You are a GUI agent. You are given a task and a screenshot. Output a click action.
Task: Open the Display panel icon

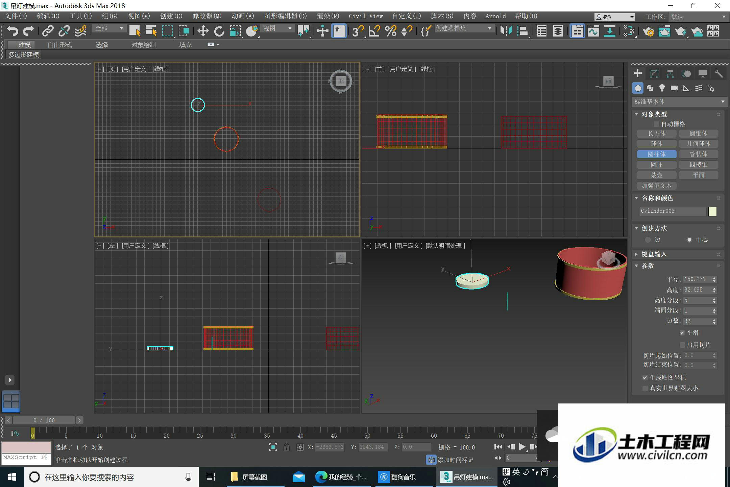tap(703, 74)
